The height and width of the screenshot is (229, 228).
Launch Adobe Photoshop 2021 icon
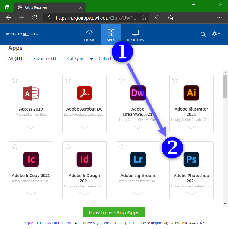pos(191,159)
